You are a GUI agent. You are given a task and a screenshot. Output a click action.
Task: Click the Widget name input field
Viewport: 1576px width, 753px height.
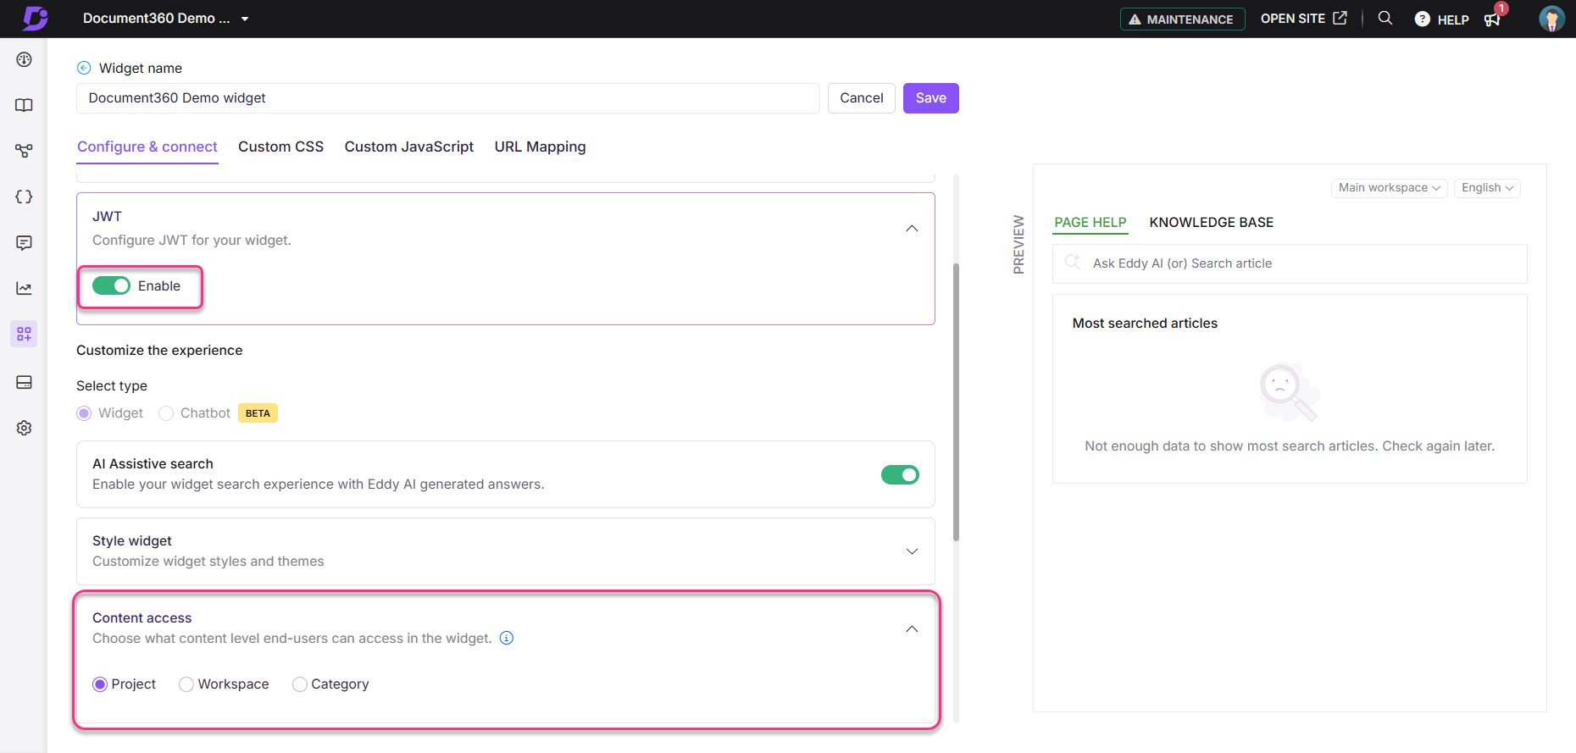(447, 98)
